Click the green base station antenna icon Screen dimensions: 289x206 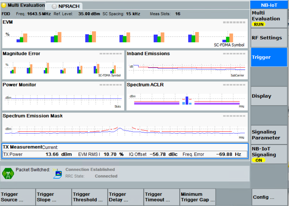click(x=8, y=173)
